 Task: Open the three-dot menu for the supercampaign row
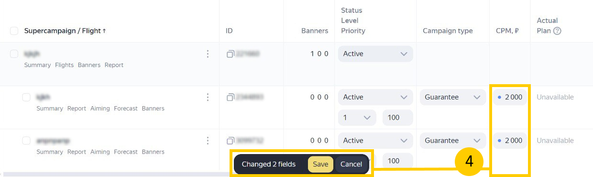(x=208, y=54)
